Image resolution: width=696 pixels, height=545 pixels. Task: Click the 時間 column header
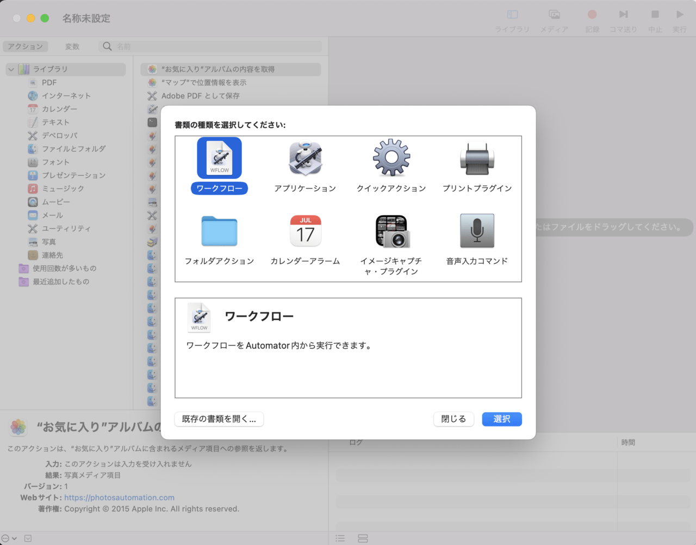pos(628,442)
